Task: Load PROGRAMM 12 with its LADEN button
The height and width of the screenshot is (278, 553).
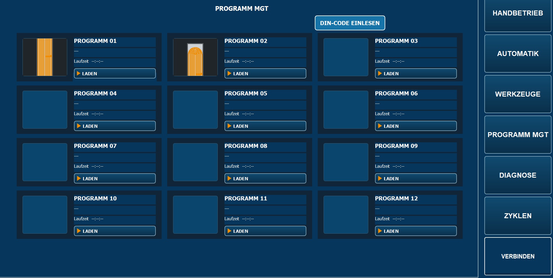Action: tap(416, 231)
